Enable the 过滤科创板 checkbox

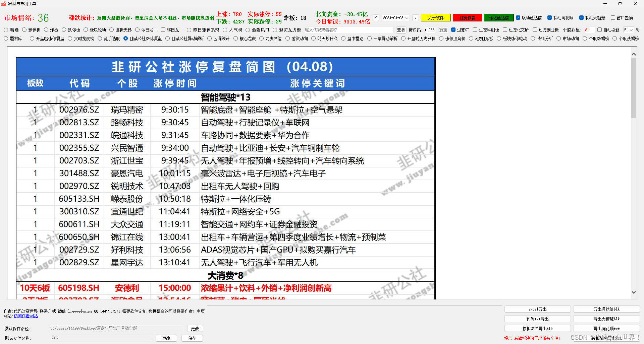tap(475, 30)
